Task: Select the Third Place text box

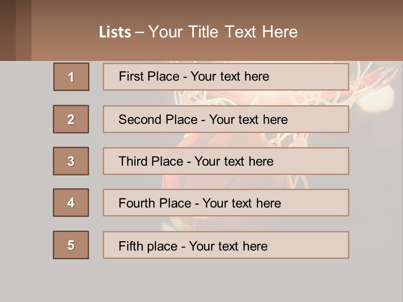Action: click(x=226, y=161)
